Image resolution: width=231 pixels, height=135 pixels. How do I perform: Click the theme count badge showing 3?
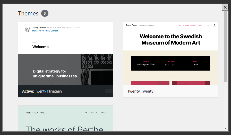[x=45, y=13]
